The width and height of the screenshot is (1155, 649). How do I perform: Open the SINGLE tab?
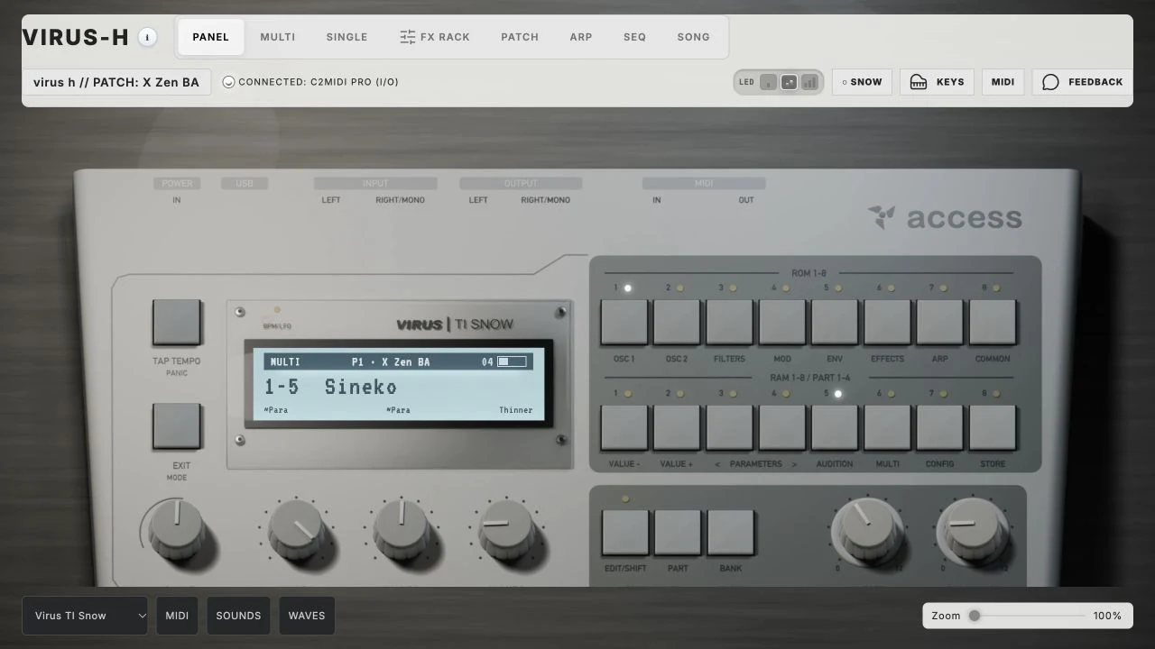(346, 37)
